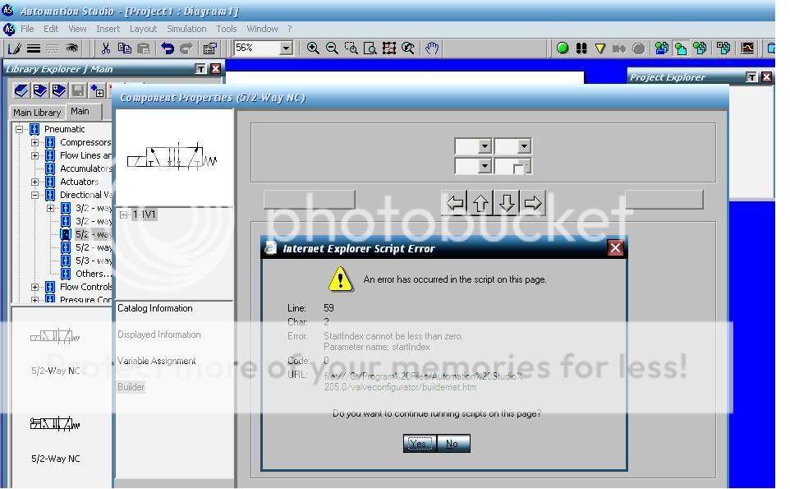Image resolution: width=790 pixels, height=489 pixels.
Task: Click the Zoom Page icon
Action: 370,48
